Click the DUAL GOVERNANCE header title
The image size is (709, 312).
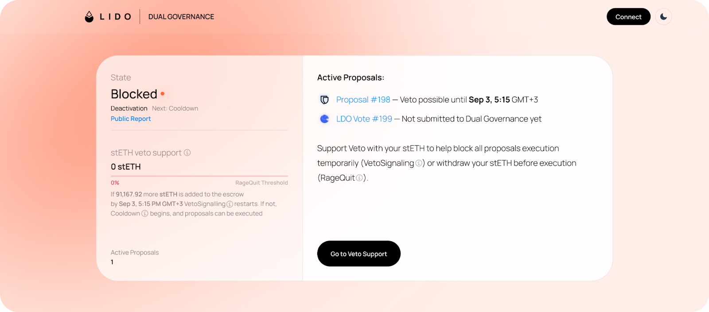tap(181, 17)
